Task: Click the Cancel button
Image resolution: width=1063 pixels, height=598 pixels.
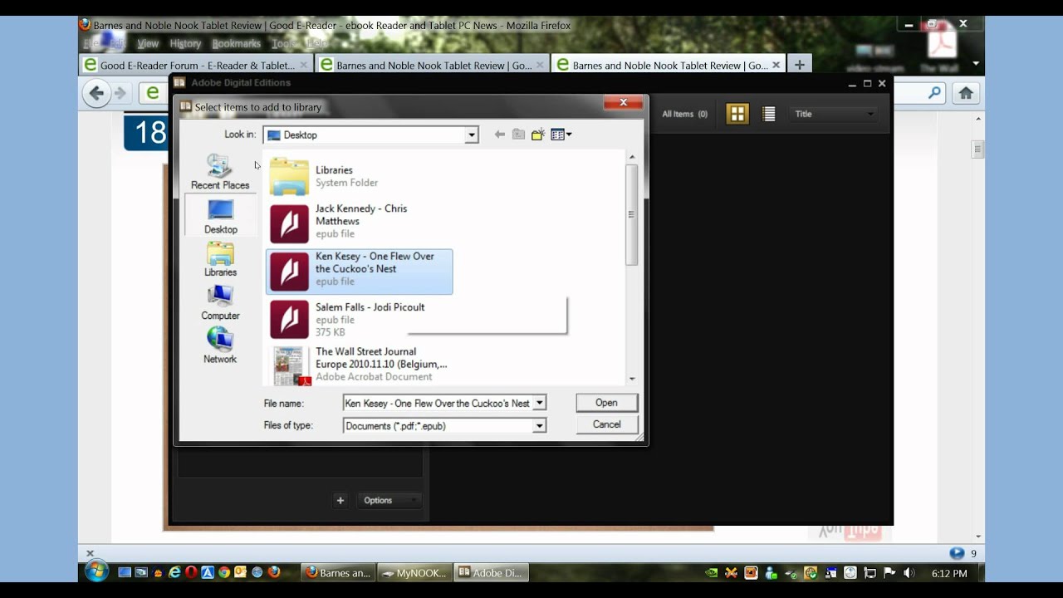Action: click(606, 424)
